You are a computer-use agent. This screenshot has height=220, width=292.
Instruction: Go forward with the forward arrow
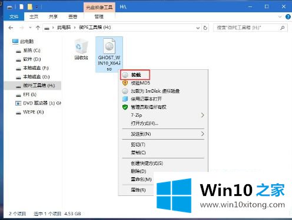[21, 28]
